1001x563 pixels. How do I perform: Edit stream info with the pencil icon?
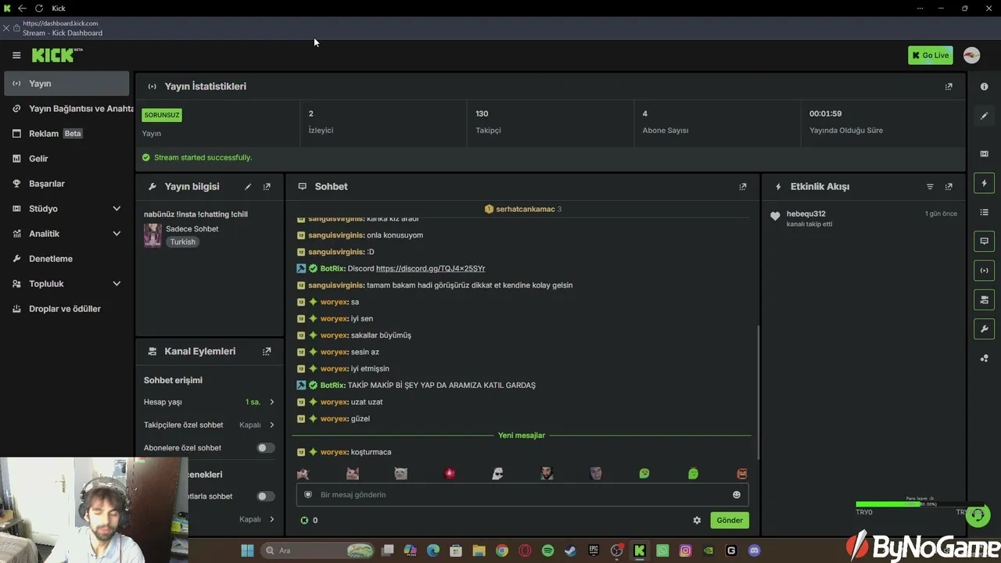[248, 187]
